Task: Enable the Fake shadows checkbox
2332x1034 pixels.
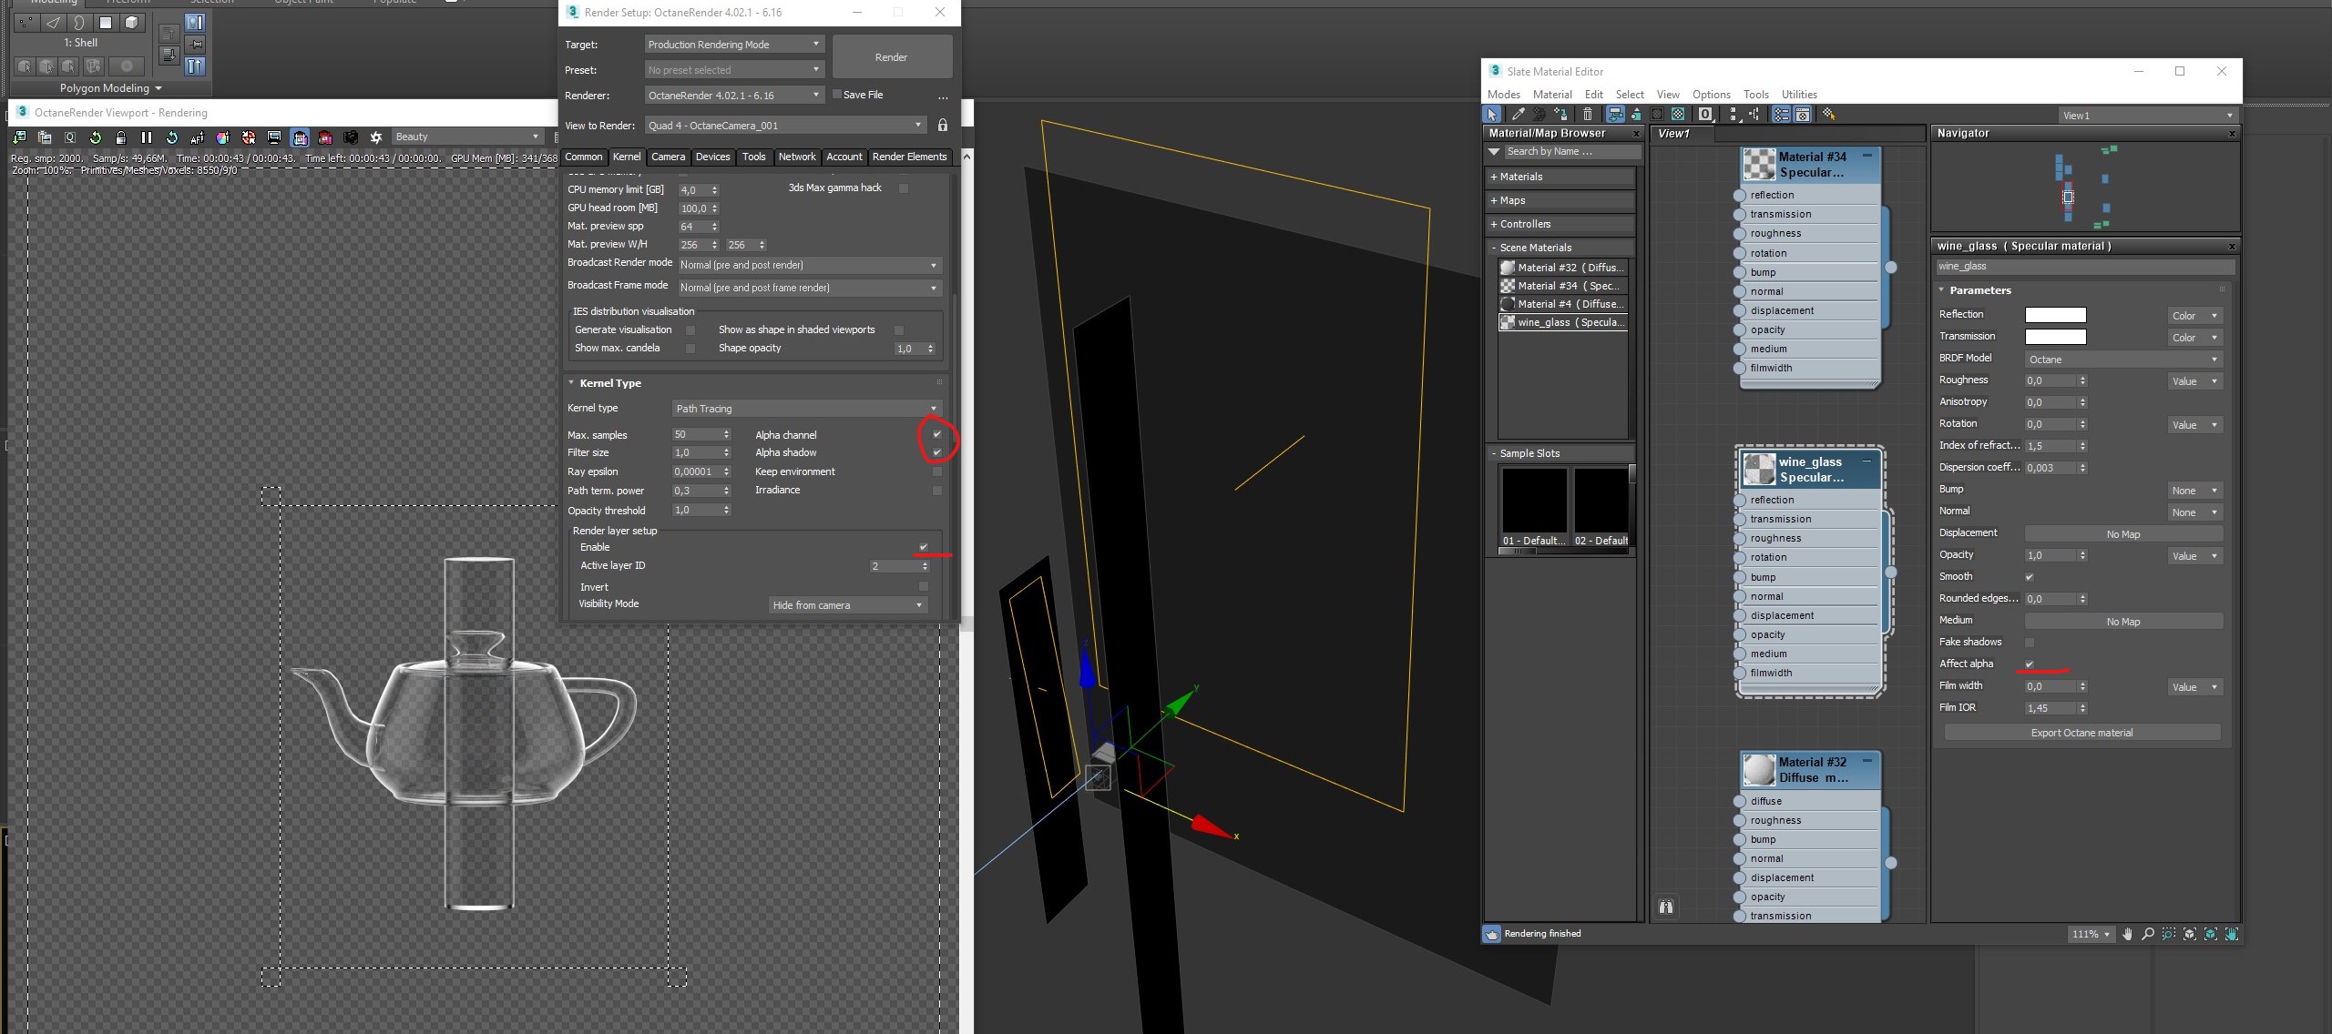Action: tap(2029, 643)
